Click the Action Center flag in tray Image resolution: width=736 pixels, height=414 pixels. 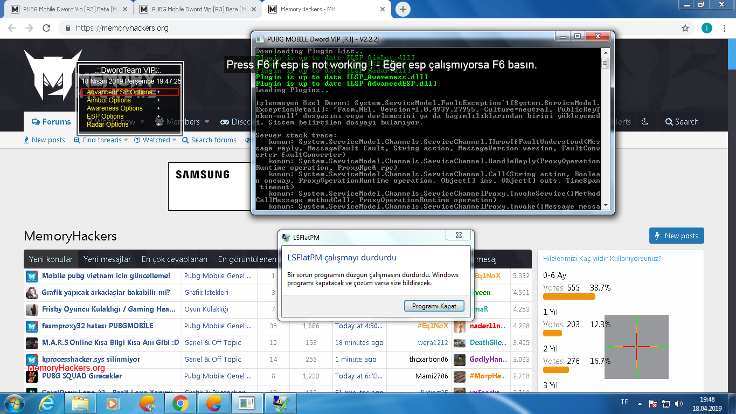tap(652, 403)
